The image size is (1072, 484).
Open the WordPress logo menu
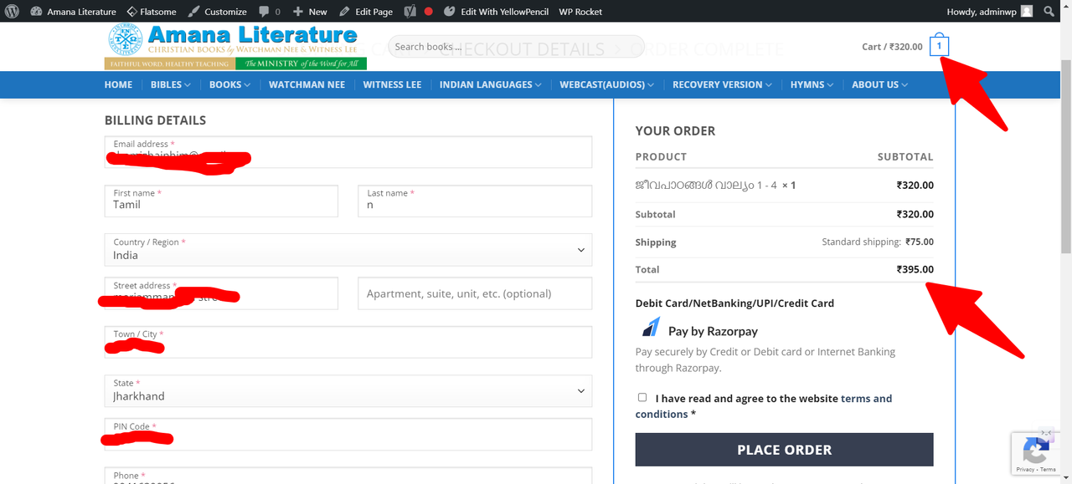point(13,12)
